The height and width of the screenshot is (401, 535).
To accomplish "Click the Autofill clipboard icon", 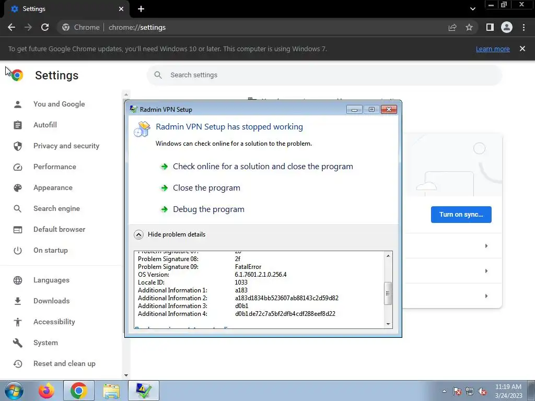I will point(18,125).
